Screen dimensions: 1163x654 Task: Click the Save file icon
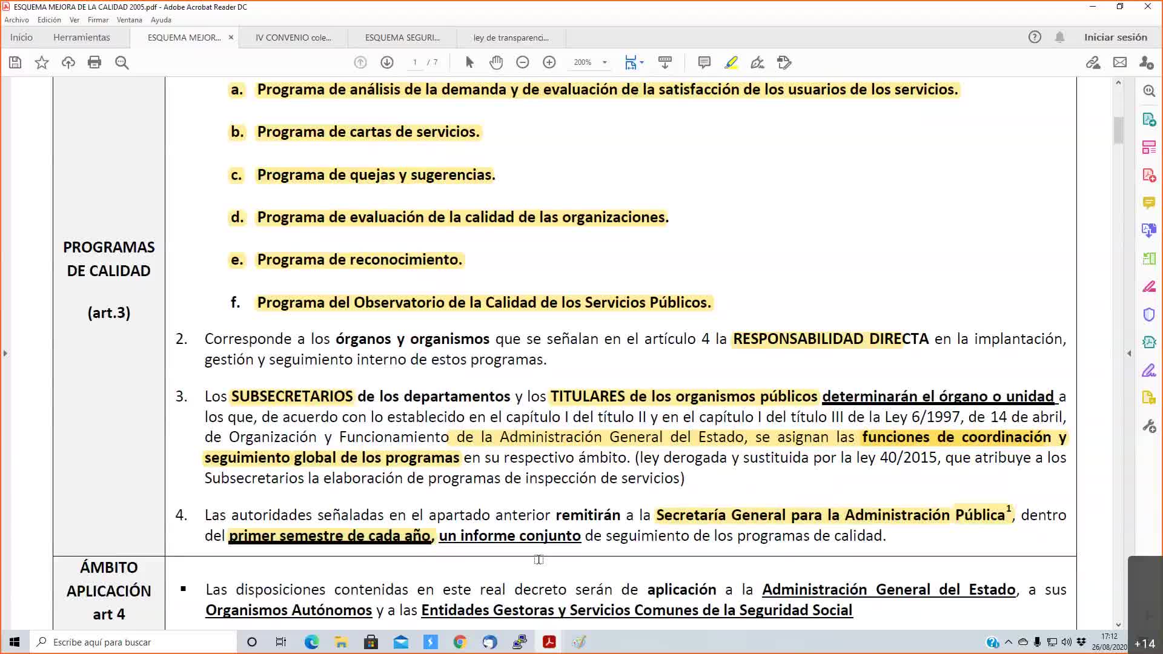coord(15,62)
